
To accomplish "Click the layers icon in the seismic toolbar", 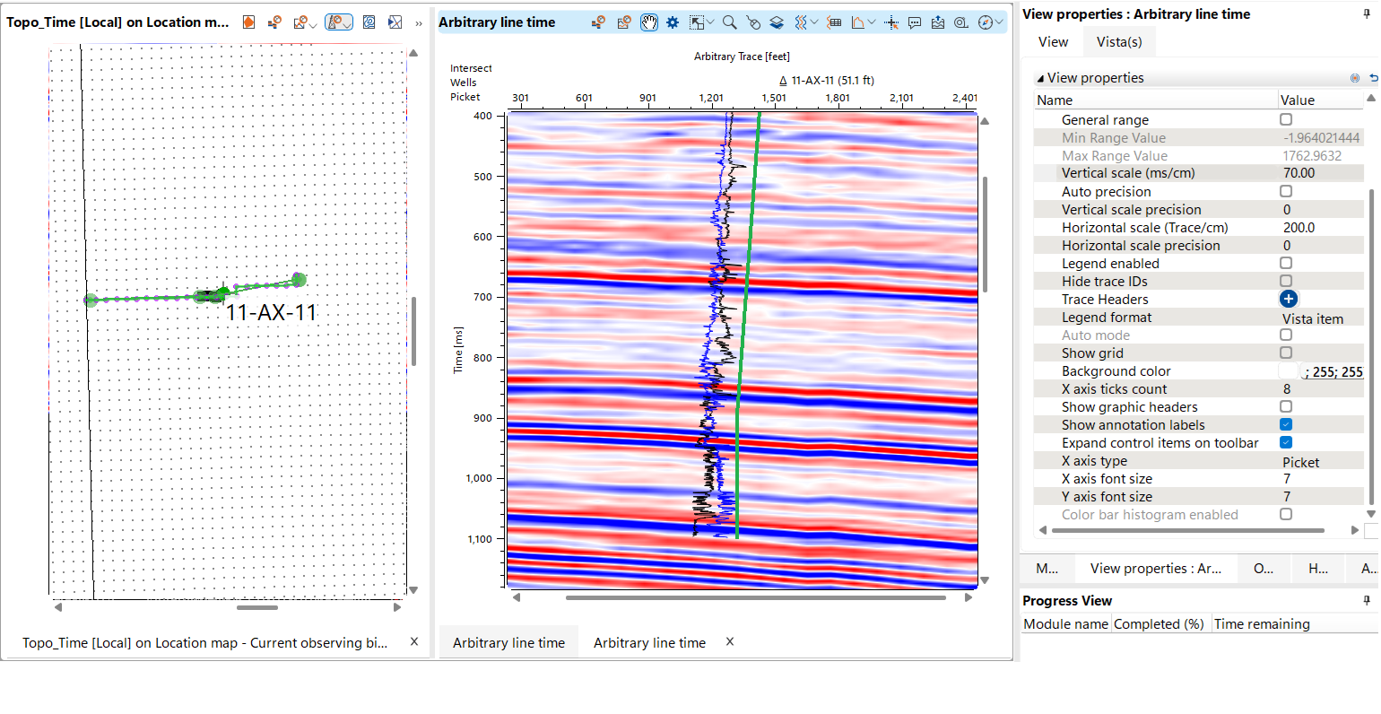I will [776, 22].
